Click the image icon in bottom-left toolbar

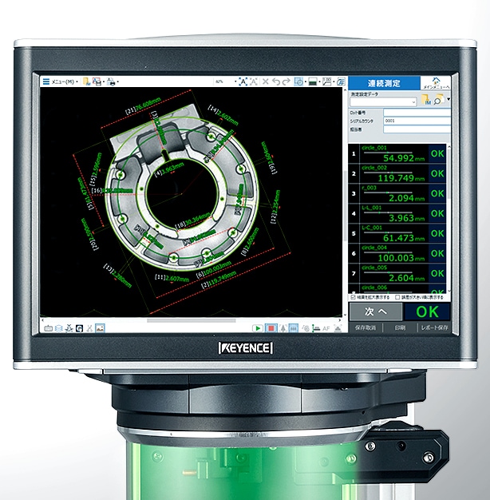[101, 327]
